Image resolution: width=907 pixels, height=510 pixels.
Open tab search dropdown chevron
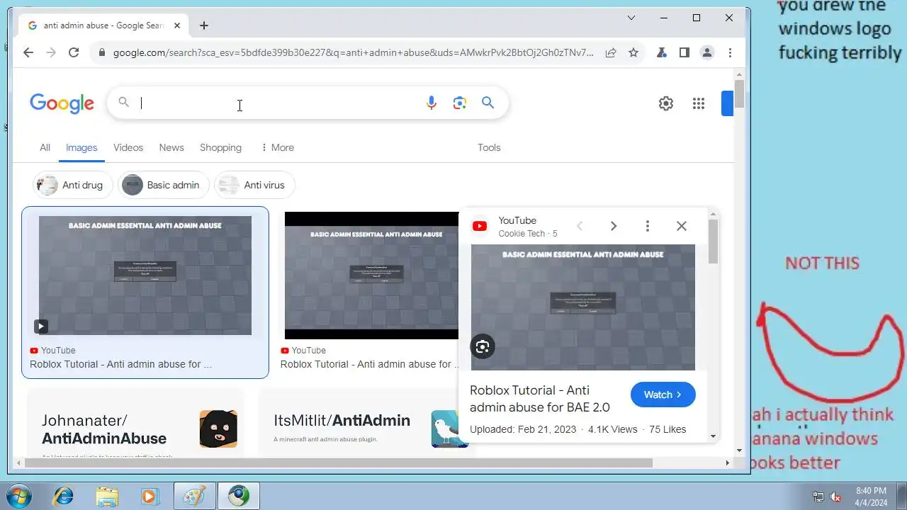pos(631,18)
